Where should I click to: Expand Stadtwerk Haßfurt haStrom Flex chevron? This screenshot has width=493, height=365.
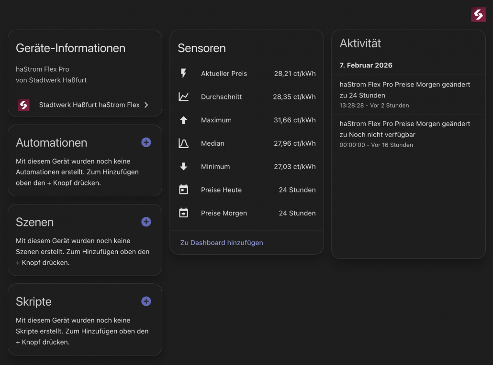(x=146, y=105)
